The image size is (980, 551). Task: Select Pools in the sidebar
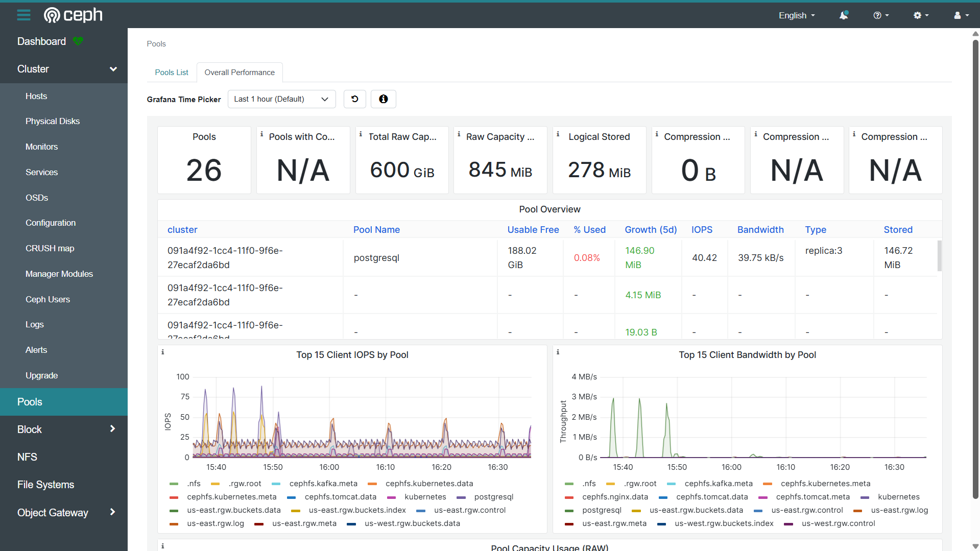pyautogui.click(x=64, y=402)
